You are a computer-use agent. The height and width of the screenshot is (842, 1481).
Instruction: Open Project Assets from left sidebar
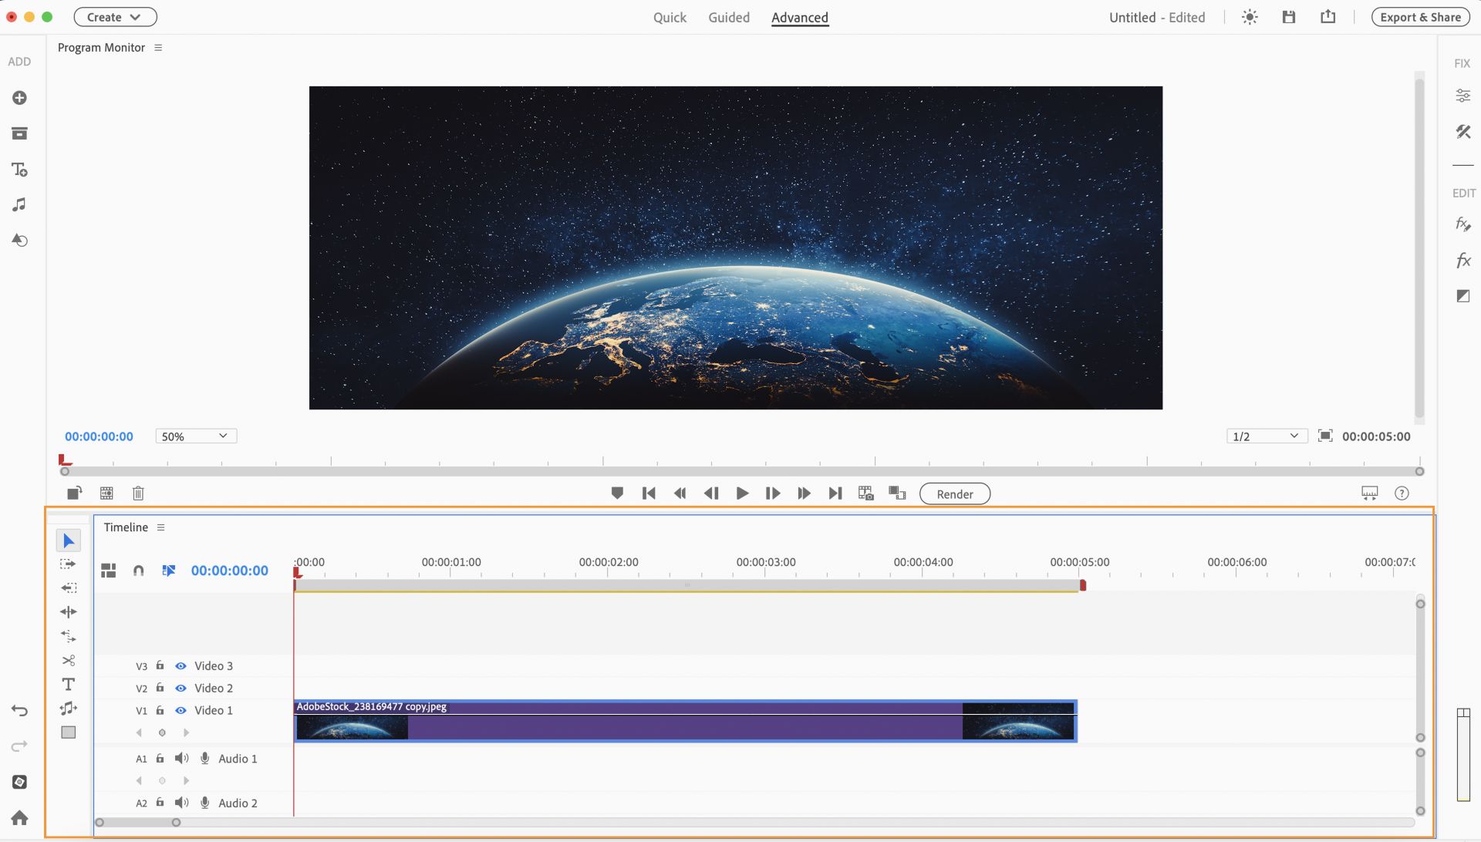pyautogui.click(x=19, y=133)
